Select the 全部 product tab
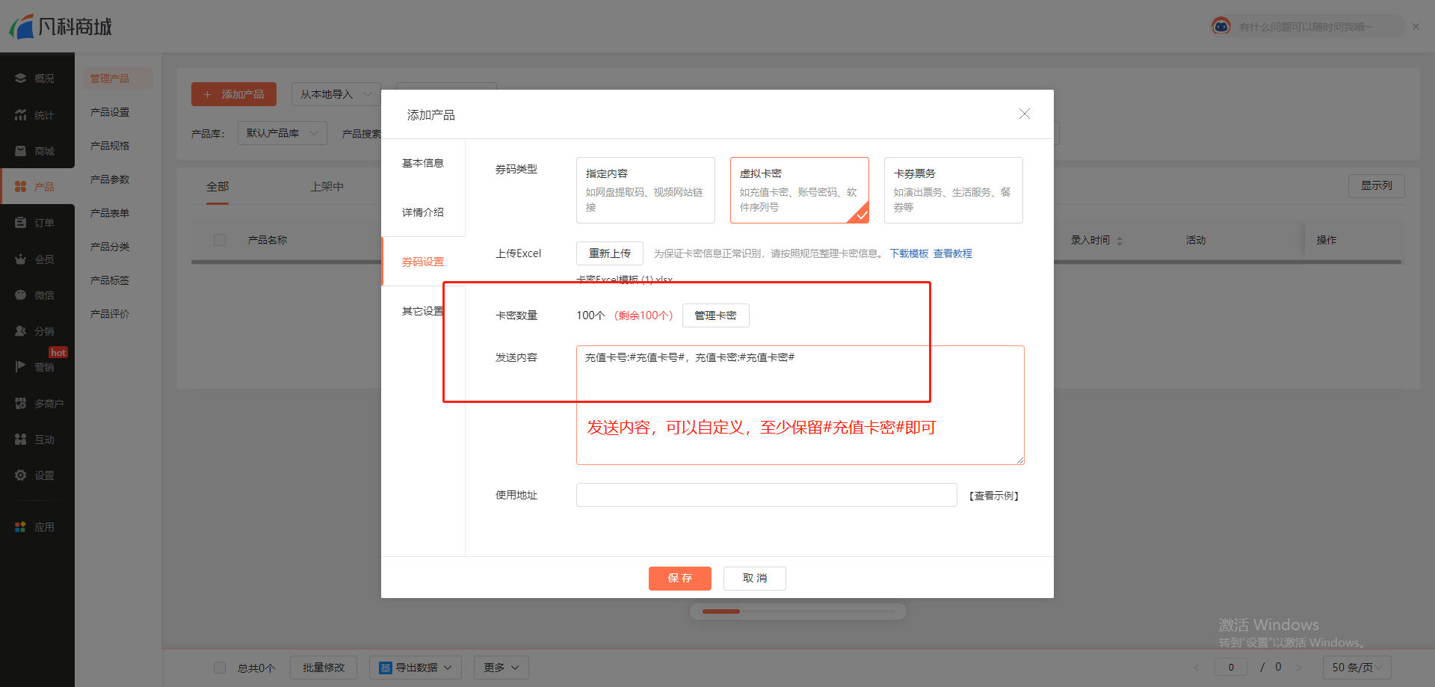1435x687 pixels. click(217, 186)
